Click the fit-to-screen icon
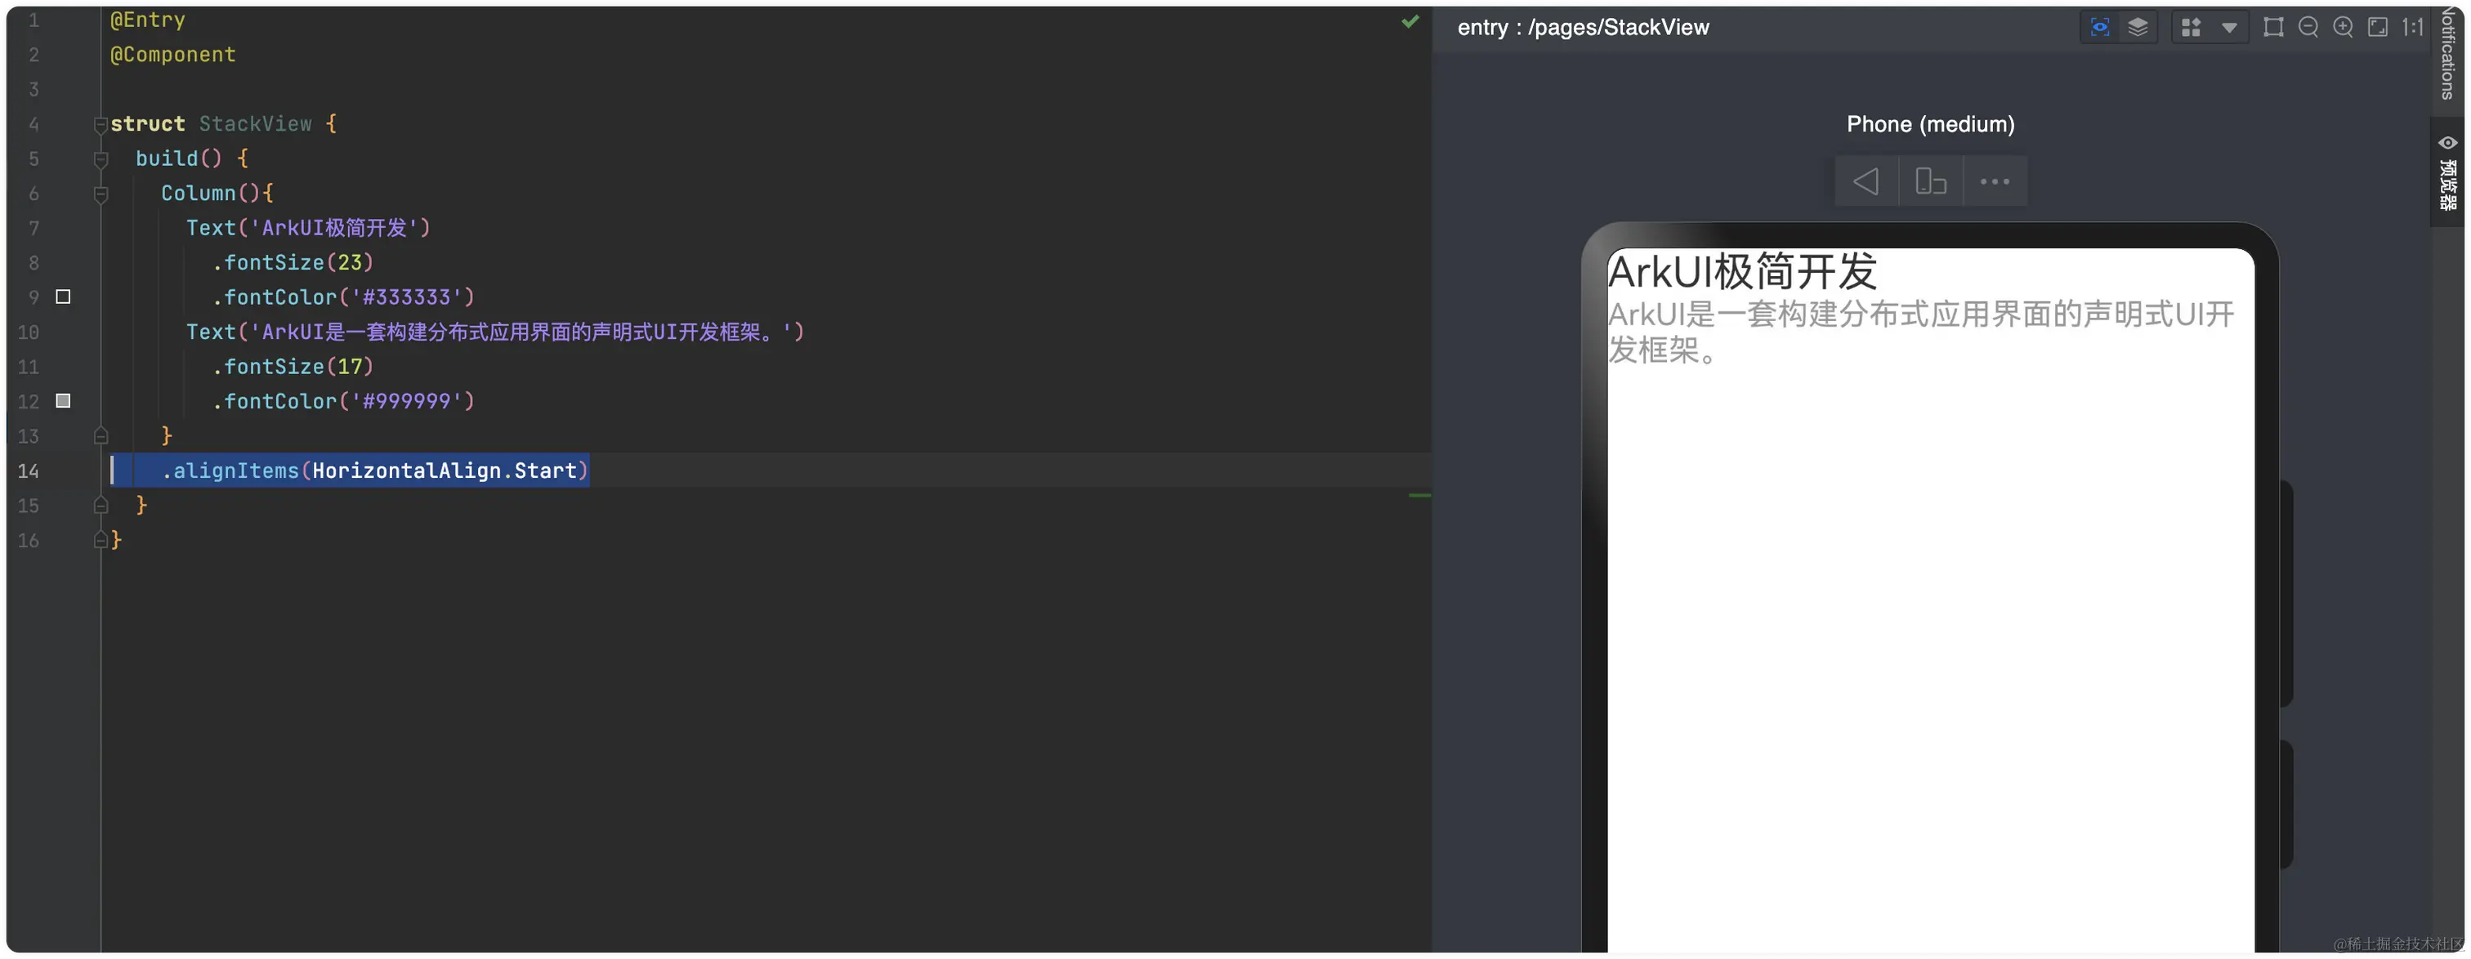This screenshot has width=2471, height=959. (2377, 27)
